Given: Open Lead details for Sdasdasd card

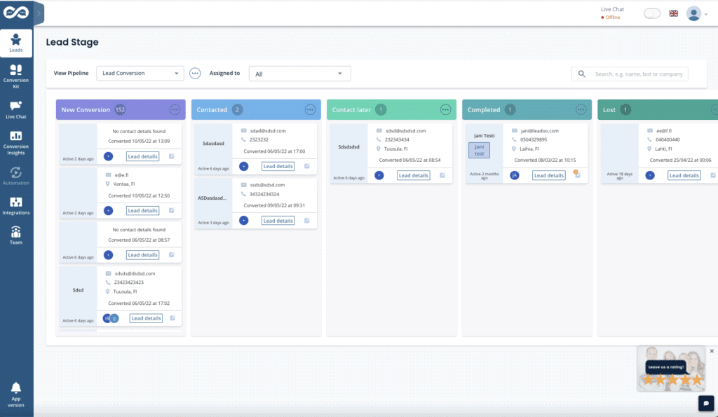Looking at the screenshot, I should point(278,166).
